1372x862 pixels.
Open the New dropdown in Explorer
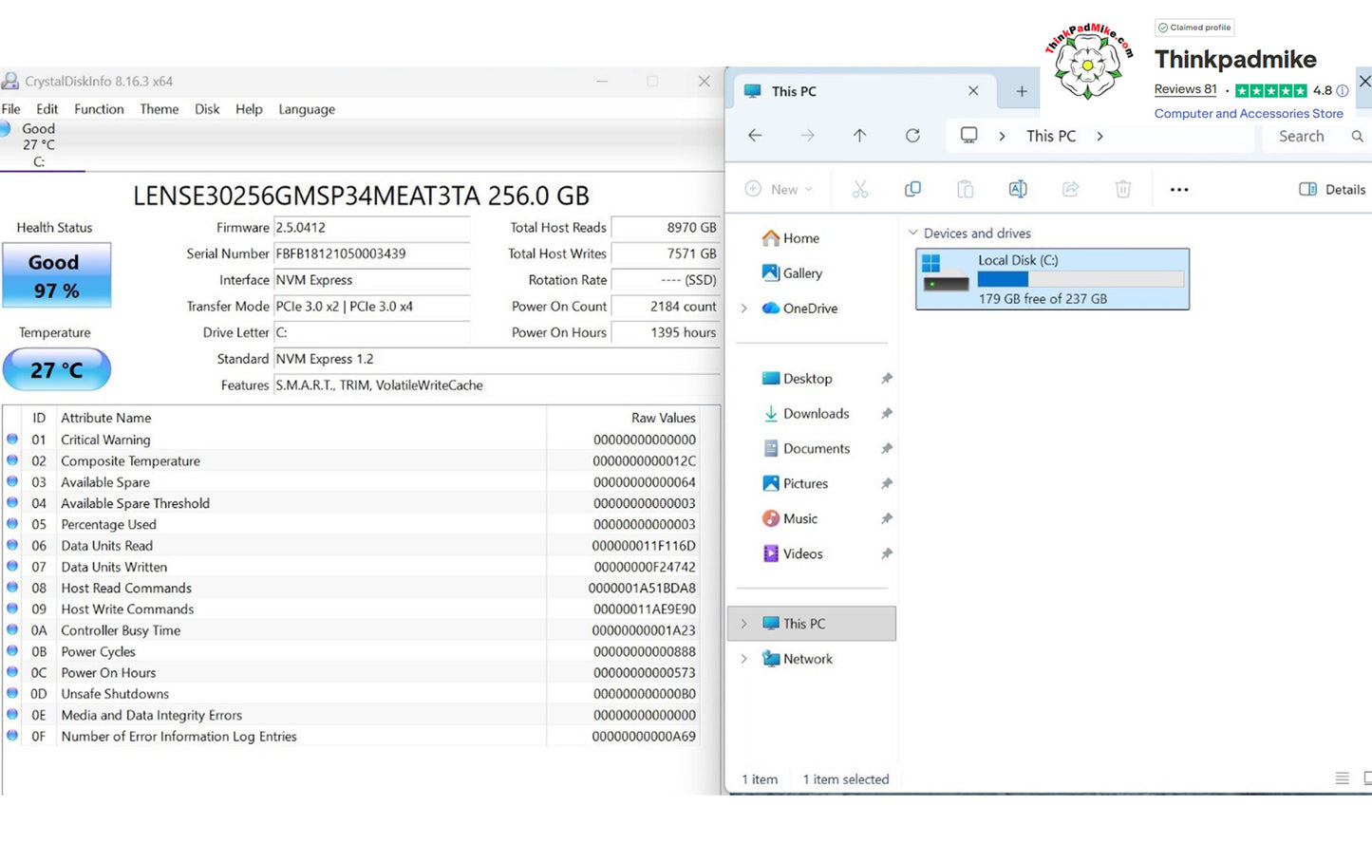point(780,189)
